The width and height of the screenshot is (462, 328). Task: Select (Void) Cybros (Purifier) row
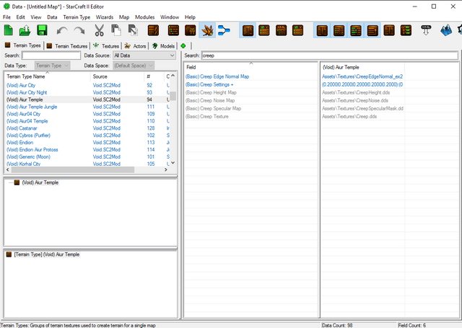pyautogui.click(x=87, y=136)
